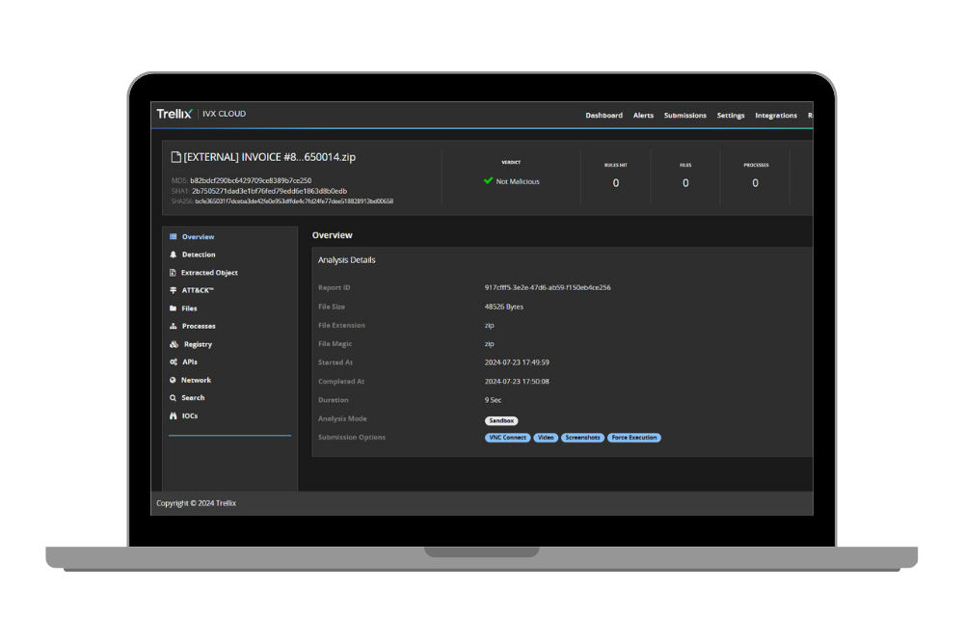Viewport: 964px width, 643px height.
Task: Click the APIs gears icon
Action: tap(174, 362)
